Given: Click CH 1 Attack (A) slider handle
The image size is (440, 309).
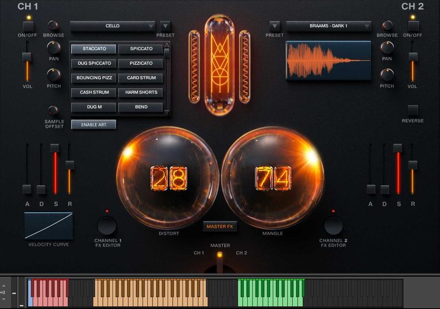Looking at the screenshot, I should click(x=27, y=189).
